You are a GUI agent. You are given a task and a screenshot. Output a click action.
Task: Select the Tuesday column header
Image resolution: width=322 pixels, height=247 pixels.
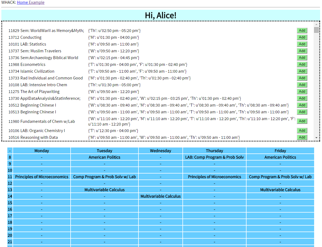pos(105,150)
